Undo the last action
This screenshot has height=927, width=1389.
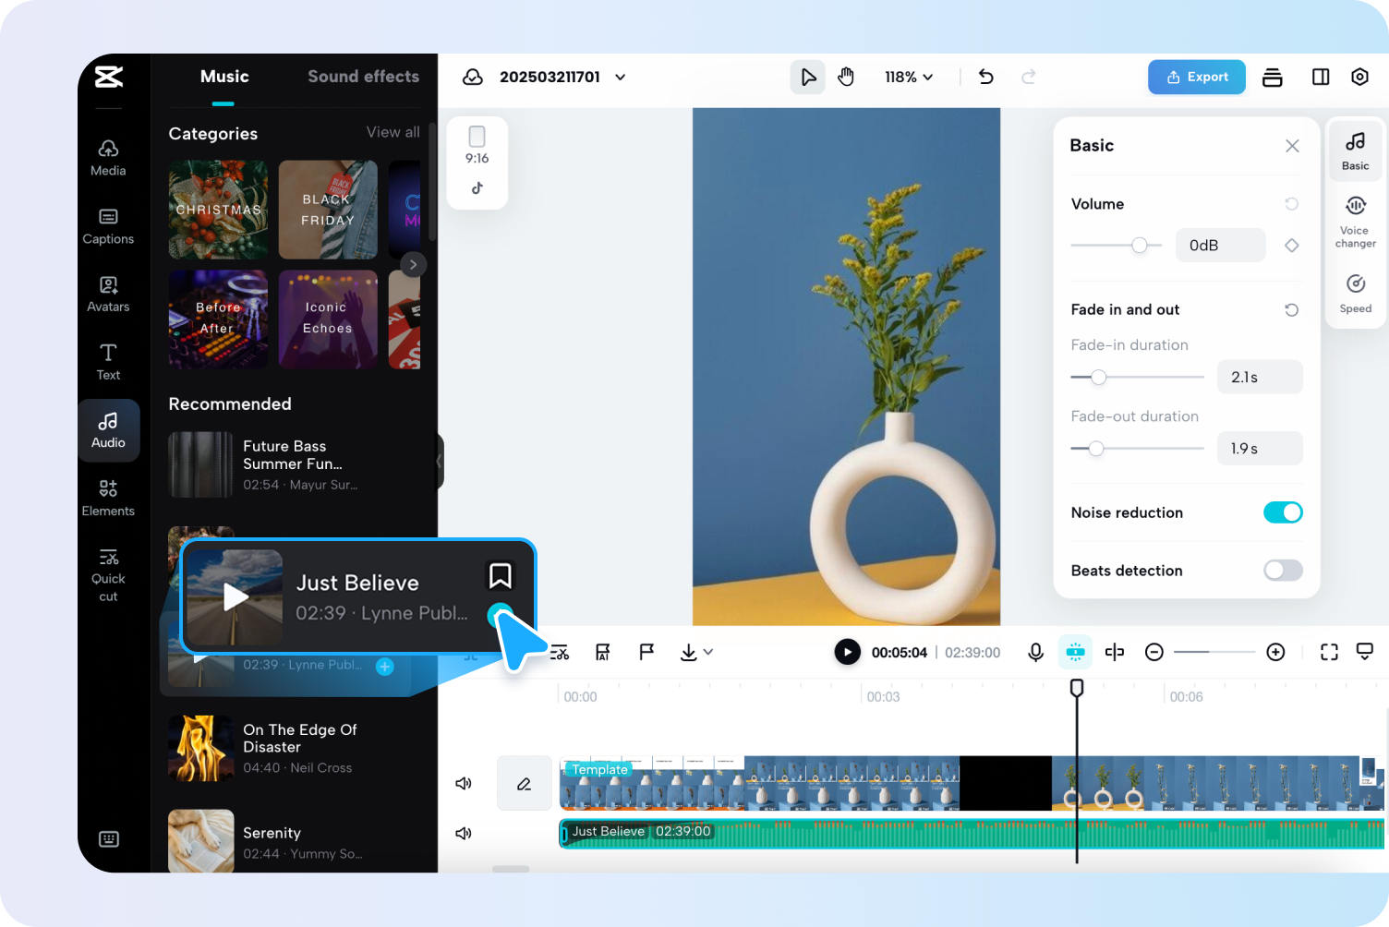point(986,77)
